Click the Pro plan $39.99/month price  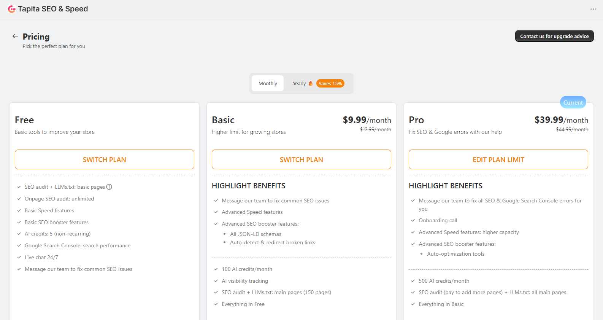tap(561, 120)
